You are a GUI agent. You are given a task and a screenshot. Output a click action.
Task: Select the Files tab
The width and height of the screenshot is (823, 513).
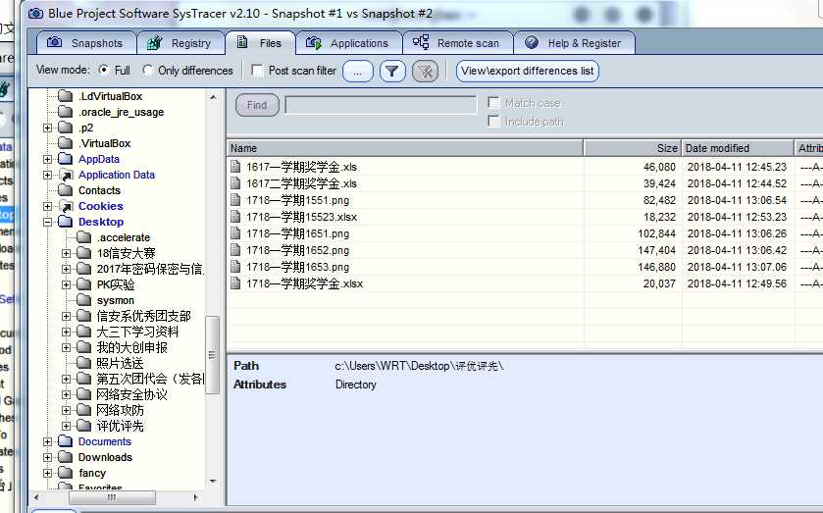click(260, 43)
